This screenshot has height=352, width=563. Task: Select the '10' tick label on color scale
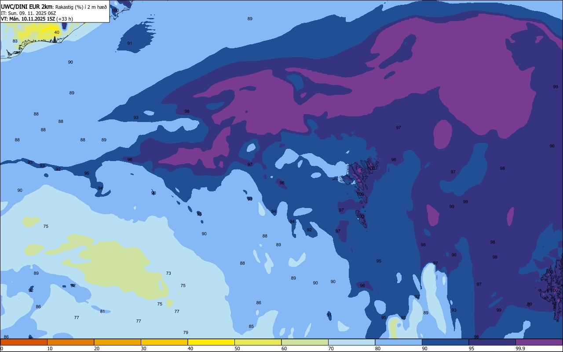coord(50,348)
